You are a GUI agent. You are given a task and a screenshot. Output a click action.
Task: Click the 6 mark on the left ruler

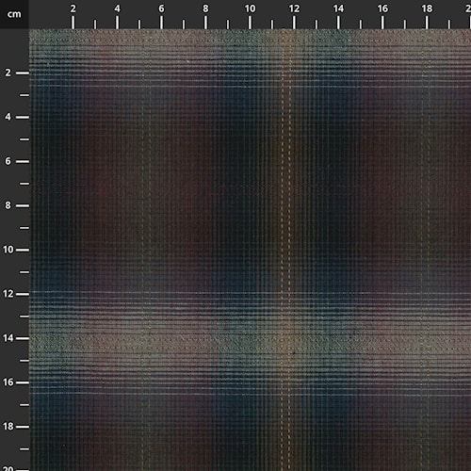8,161
